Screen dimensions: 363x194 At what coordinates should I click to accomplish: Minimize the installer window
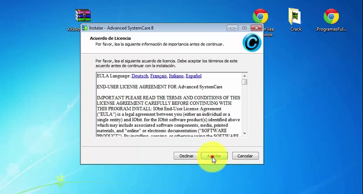[x=232, y=28]
